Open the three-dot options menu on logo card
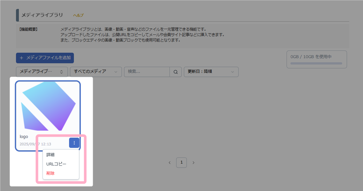 [x=74, y=143]
